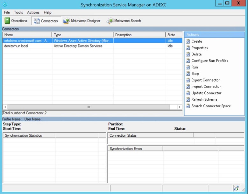The image size is (248, 194).
Task: Click icon beside Configure Run Profiles
Action: (188, 61)
